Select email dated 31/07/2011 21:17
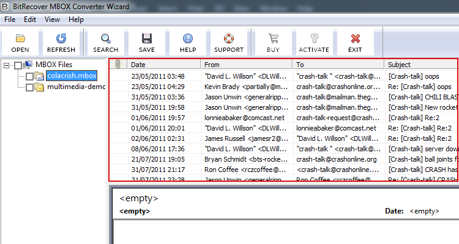 point(283,170)
